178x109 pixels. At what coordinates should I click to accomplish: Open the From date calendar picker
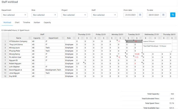pos(140,15)
